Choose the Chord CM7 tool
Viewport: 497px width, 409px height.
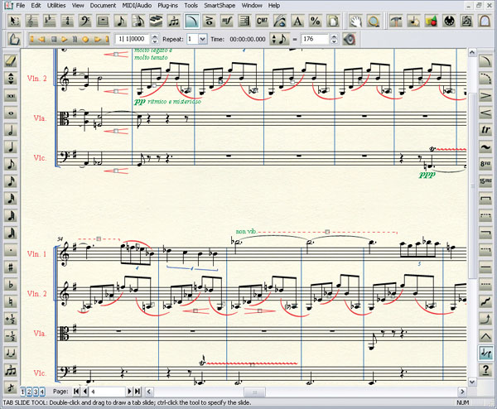coord(262,22)
